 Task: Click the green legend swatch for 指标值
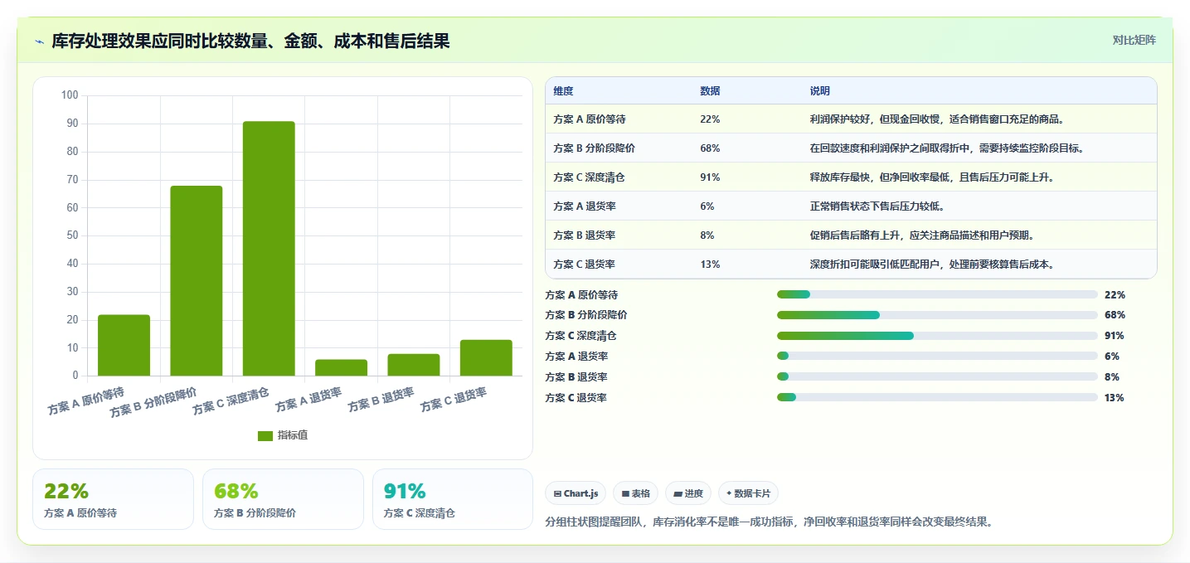265,436
